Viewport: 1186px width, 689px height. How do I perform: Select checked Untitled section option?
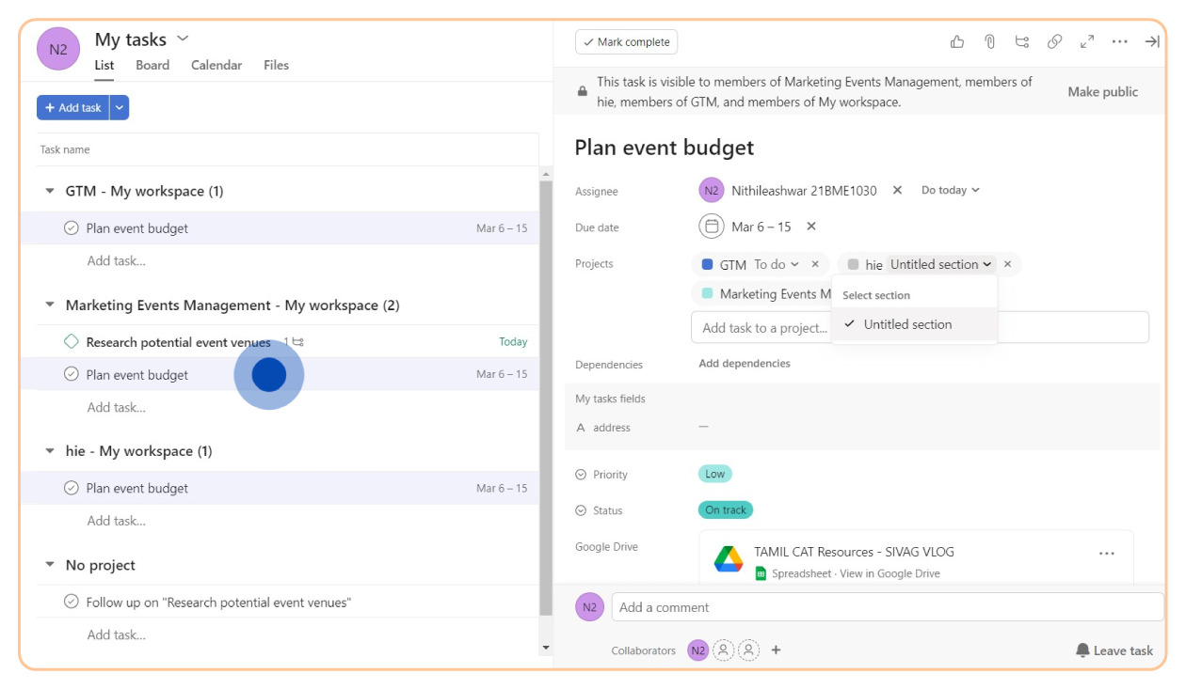914,324
